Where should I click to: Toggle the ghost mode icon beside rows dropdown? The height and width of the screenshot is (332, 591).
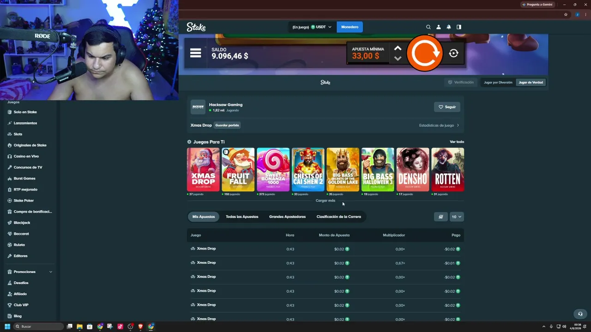tap(441, 217)
